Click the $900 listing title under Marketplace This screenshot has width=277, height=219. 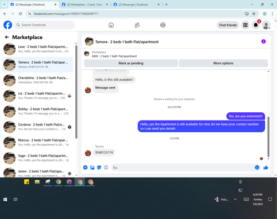click(x=114, y=56)
